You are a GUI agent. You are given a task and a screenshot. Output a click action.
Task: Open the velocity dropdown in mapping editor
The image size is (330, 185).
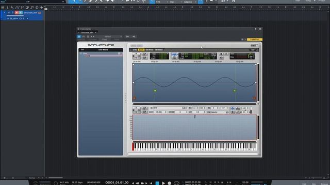[220, 112]
